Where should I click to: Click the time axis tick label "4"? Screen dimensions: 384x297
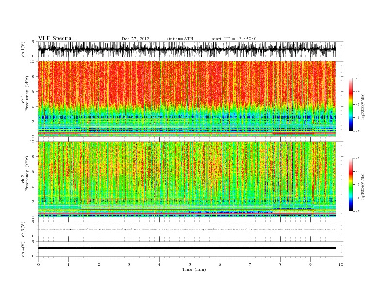coord(160,264)
